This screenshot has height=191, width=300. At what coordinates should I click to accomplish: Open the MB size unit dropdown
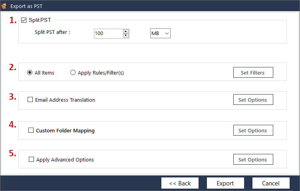pyautogui.click(x=161, y=33)
